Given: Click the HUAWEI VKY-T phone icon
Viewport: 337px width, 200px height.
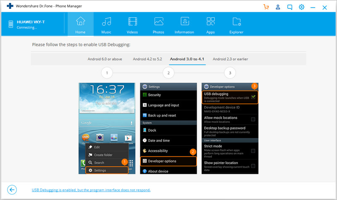Looking at the screenshot, I should [x=11, y=24].
